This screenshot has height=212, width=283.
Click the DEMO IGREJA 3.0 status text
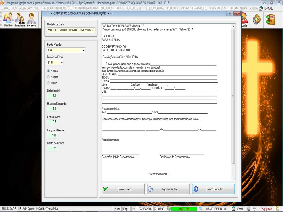(216, 209)
